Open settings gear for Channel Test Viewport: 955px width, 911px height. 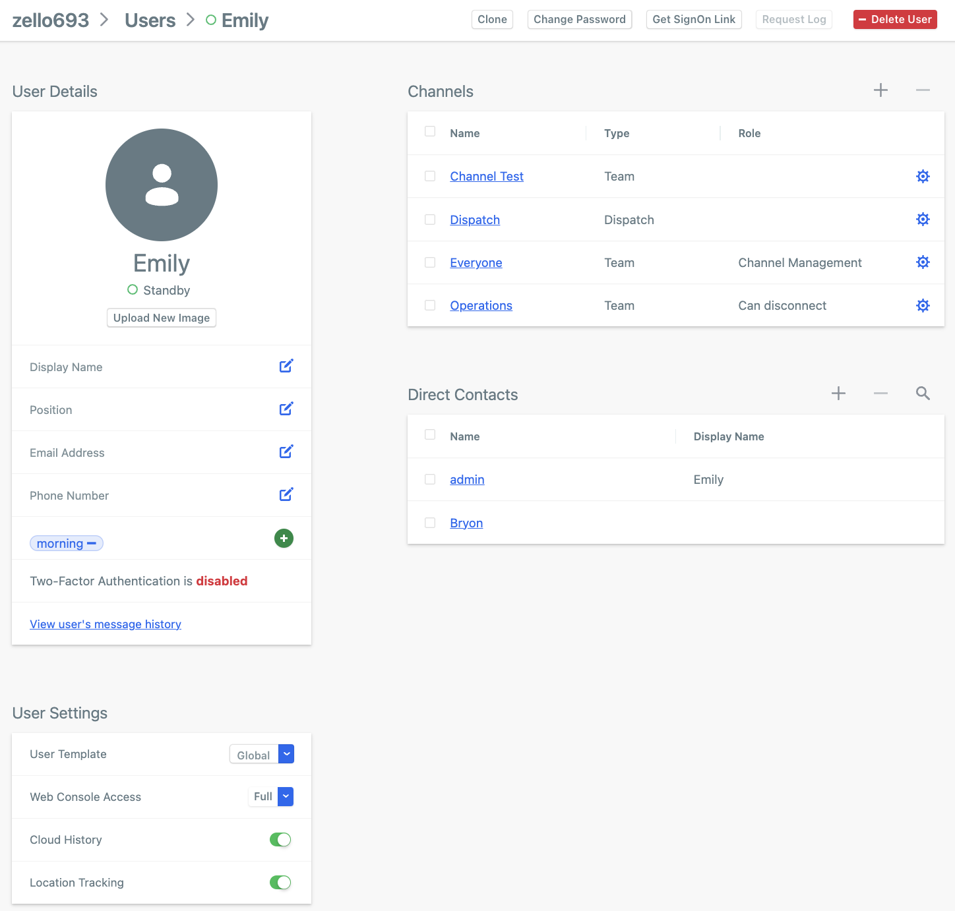[x=923, y=176]
